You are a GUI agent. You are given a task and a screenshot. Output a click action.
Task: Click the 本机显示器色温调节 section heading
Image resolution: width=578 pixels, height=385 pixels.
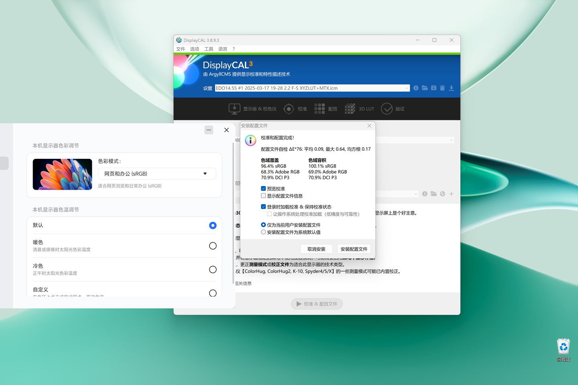point(56,210)
